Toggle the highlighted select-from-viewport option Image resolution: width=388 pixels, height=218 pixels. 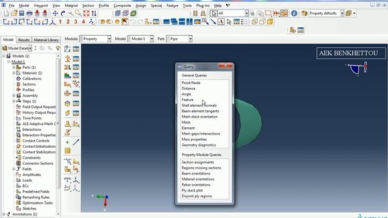tap(284, 13)
